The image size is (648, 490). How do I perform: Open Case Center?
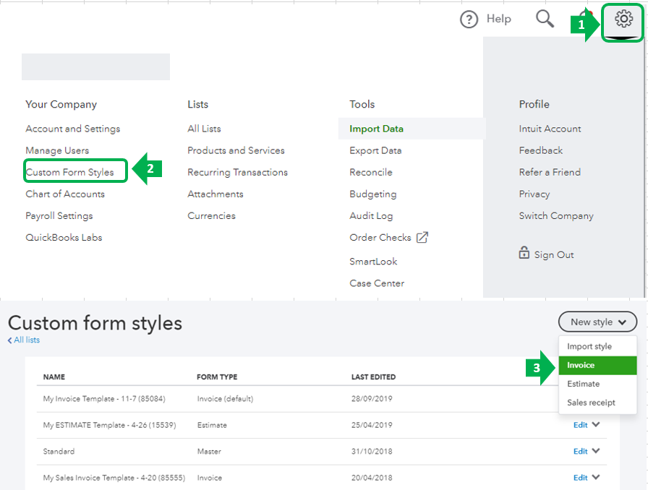[x=377, y=283]
